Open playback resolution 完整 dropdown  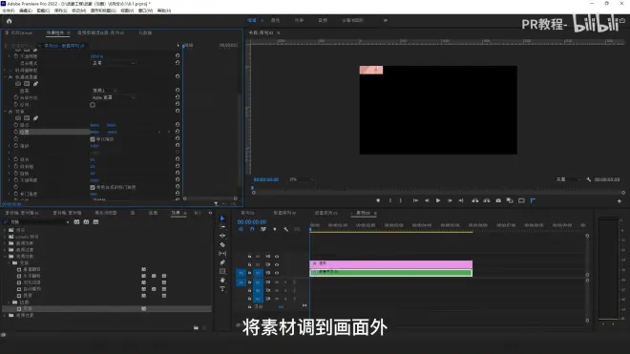pyautogui.click(x=568, y=179)
